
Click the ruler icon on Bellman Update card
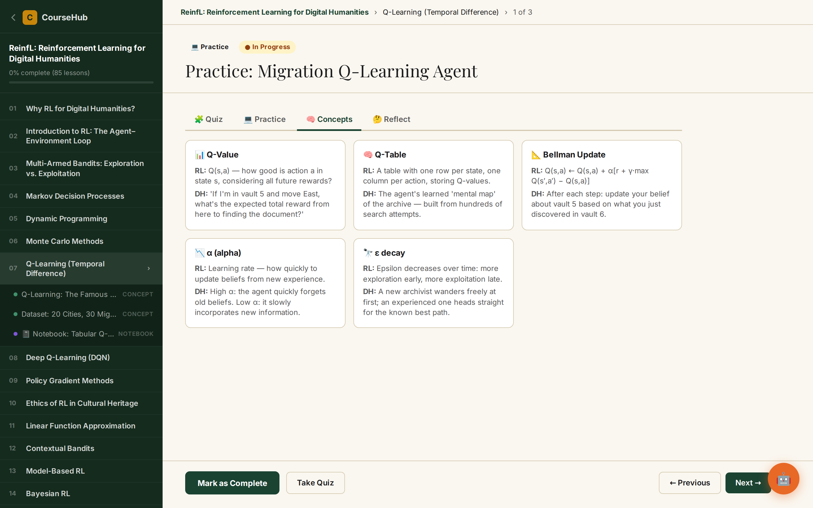tap(536, 155)
